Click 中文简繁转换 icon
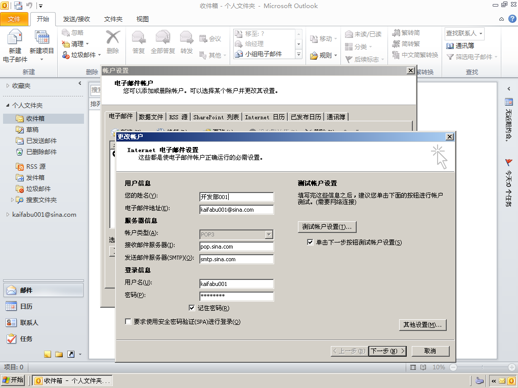Viewport: 518px width, 388px height. [396, 55]
